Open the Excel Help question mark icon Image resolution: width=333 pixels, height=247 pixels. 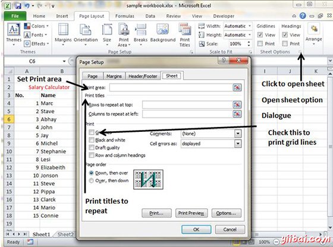coord(303,15)
